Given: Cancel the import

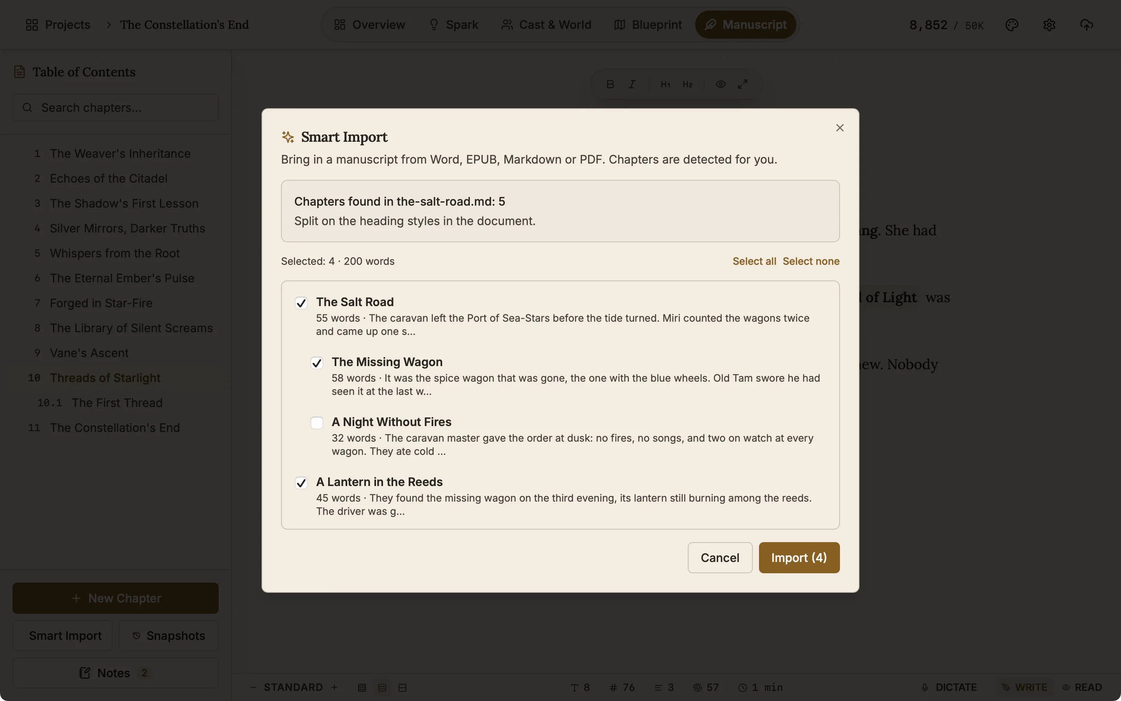Looking at the screenshot, I should [x=720, y=557].
